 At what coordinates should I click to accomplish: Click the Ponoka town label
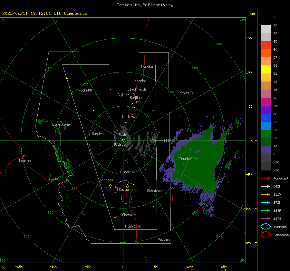(147, 66)
